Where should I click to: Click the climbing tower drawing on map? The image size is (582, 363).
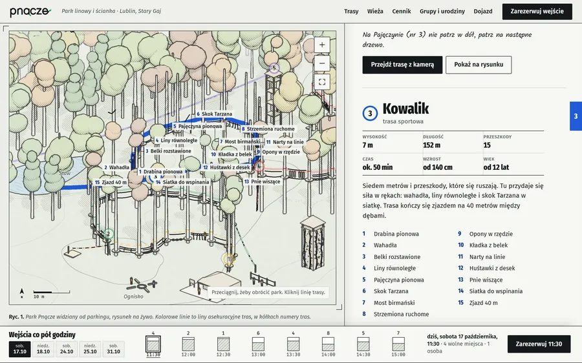(313, 244)
